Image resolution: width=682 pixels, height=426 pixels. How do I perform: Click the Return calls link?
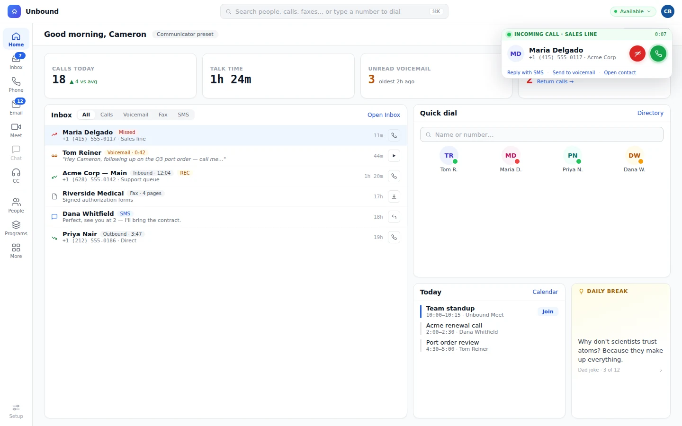[x=555, y=81]
